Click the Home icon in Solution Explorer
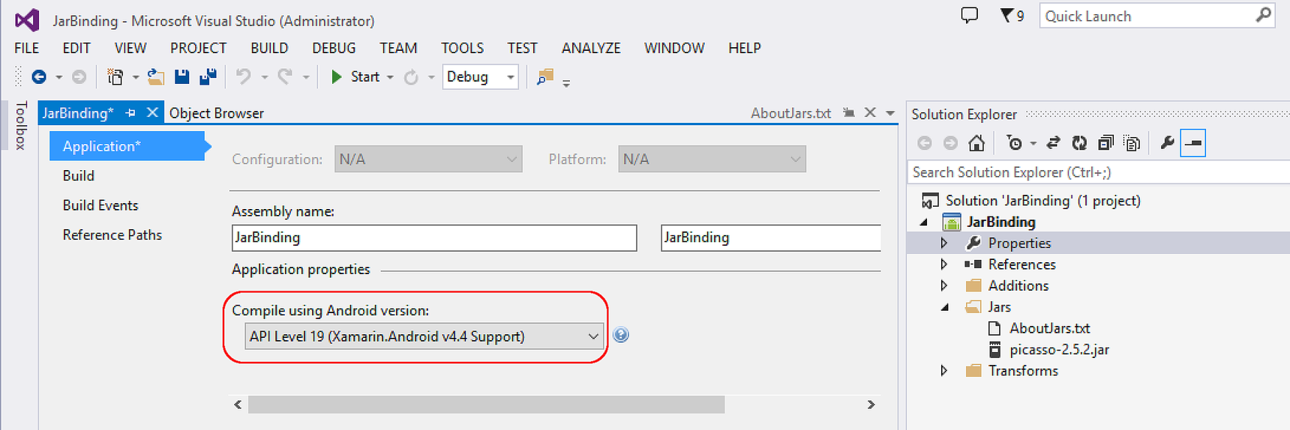 976,143
